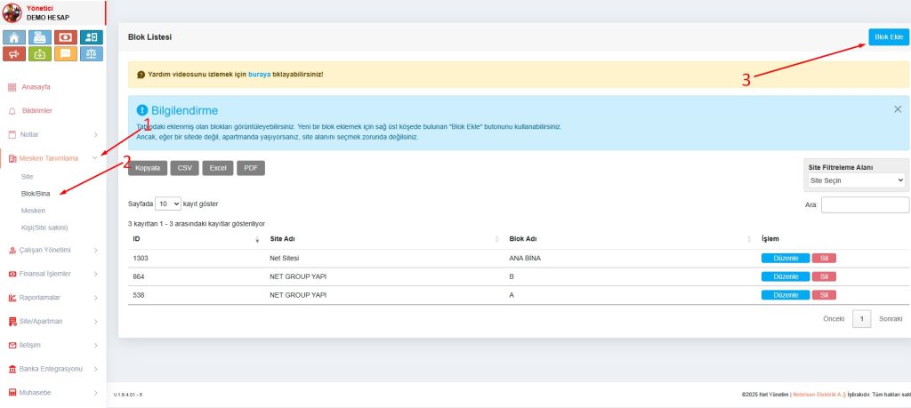
Task: Expand the Çalışan Yönetimi sidebar menu
Action: click(52, 250)
